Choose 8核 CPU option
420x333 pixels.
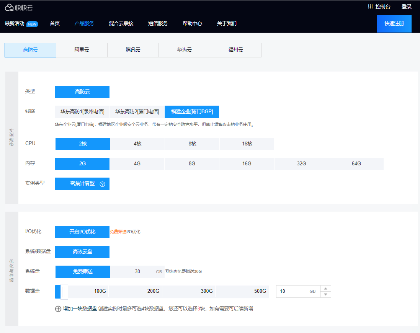tap(192, 144)
